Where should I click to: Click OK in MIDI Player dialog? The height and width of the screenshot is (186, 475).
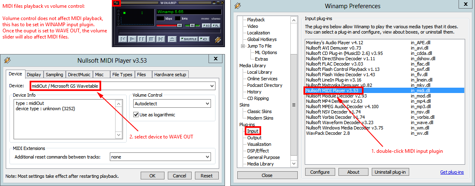pos(153,176)
